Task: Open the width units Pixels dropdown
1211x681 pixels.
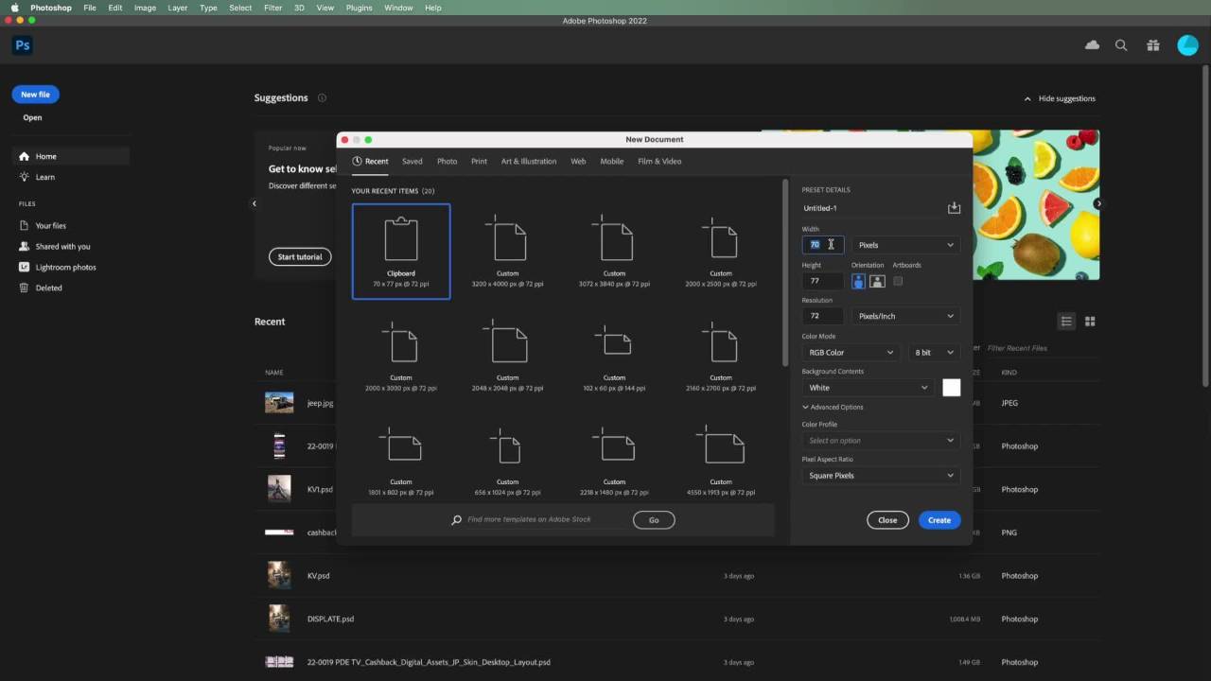Action: [x=905, y=245]
